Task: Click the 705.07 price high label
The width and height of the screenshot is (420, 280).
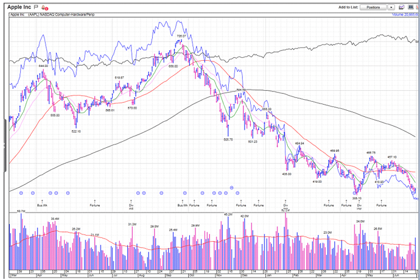Action: click(x=181, y=36)
